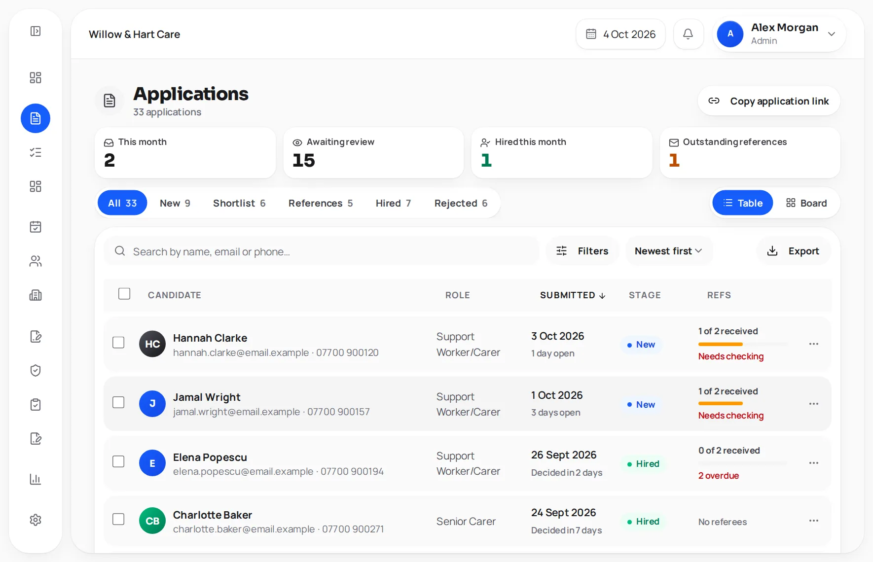Select Elena Popescu's row checkbox
Screen dimensions: 873x562
(118, 461)
